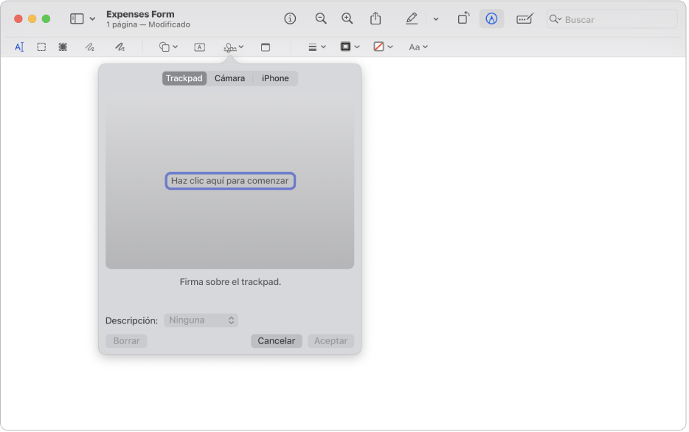This screenshot has height=432, width=689.
Task: Zoom in using the magnifier plus icon
Action: click(x=347, y=18)
